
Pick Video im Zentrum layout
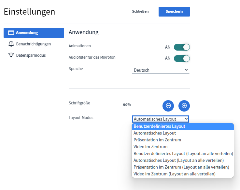pos(150,147)
